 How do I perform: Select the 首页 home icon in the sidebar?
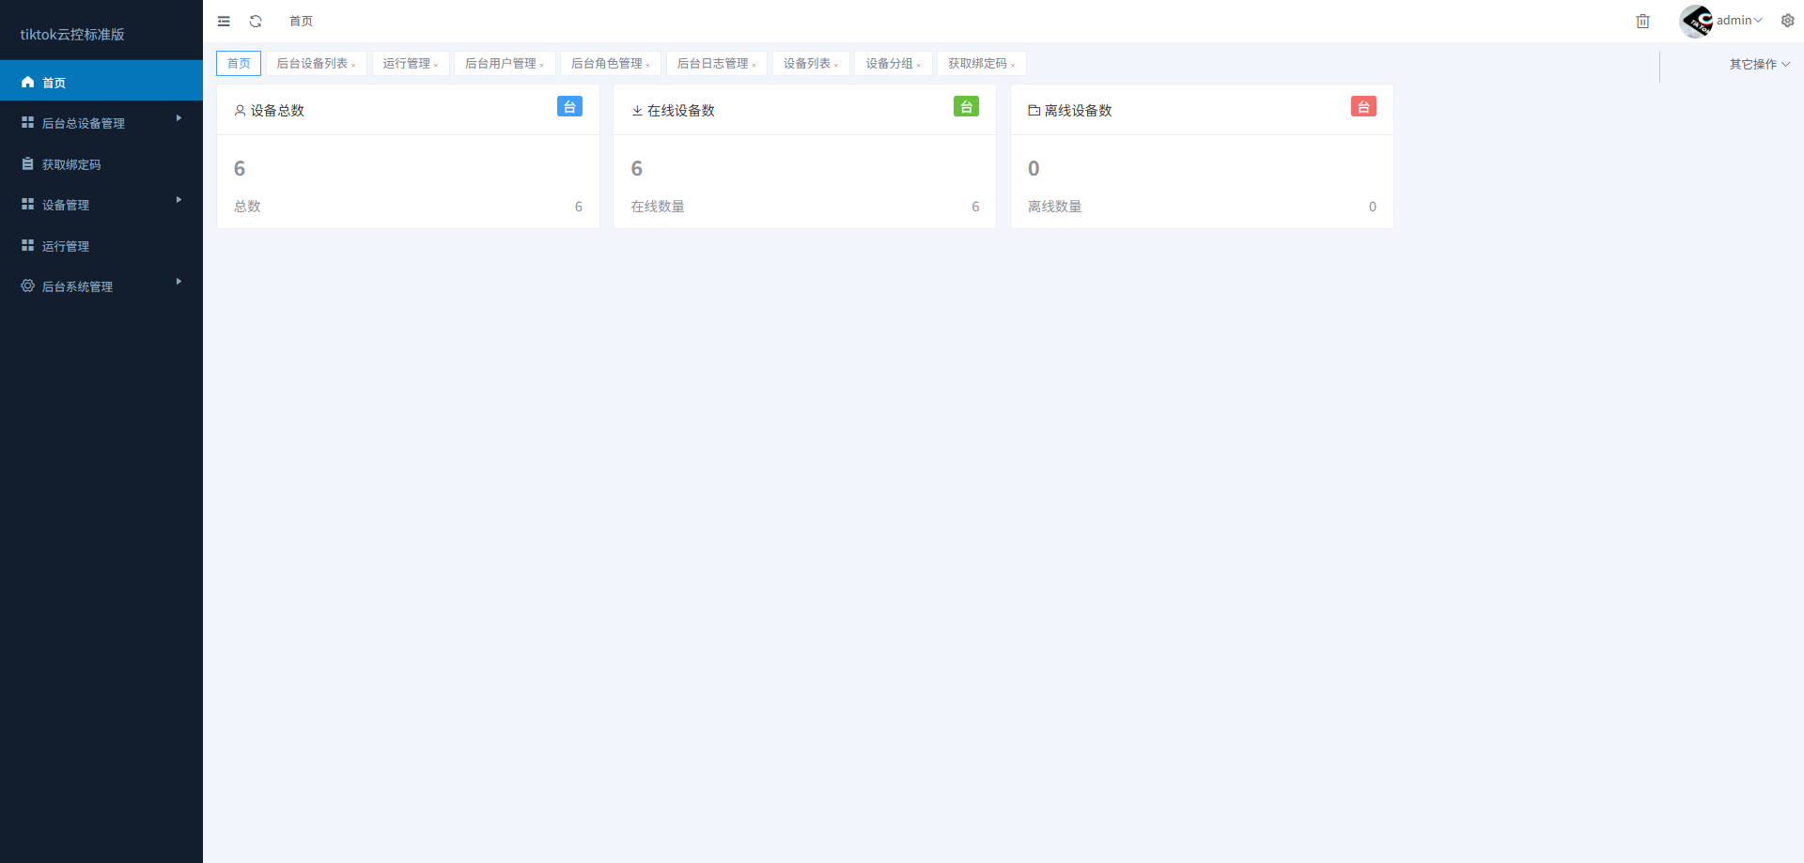(x=27, y=81)
